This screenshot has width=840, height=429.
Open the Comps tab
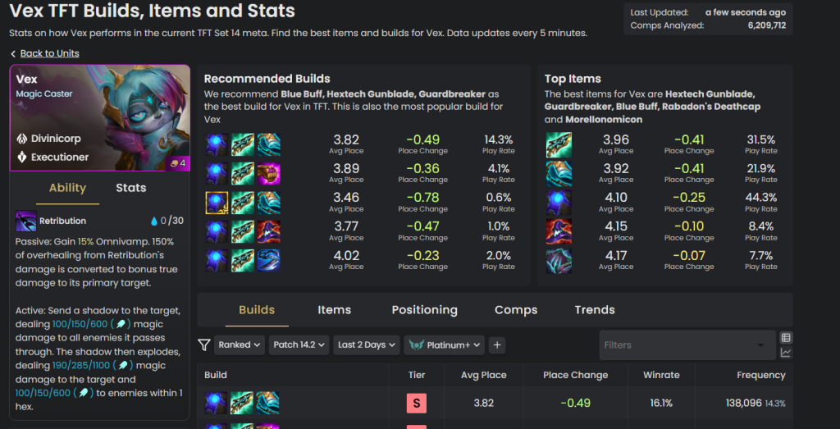(516, 309)
